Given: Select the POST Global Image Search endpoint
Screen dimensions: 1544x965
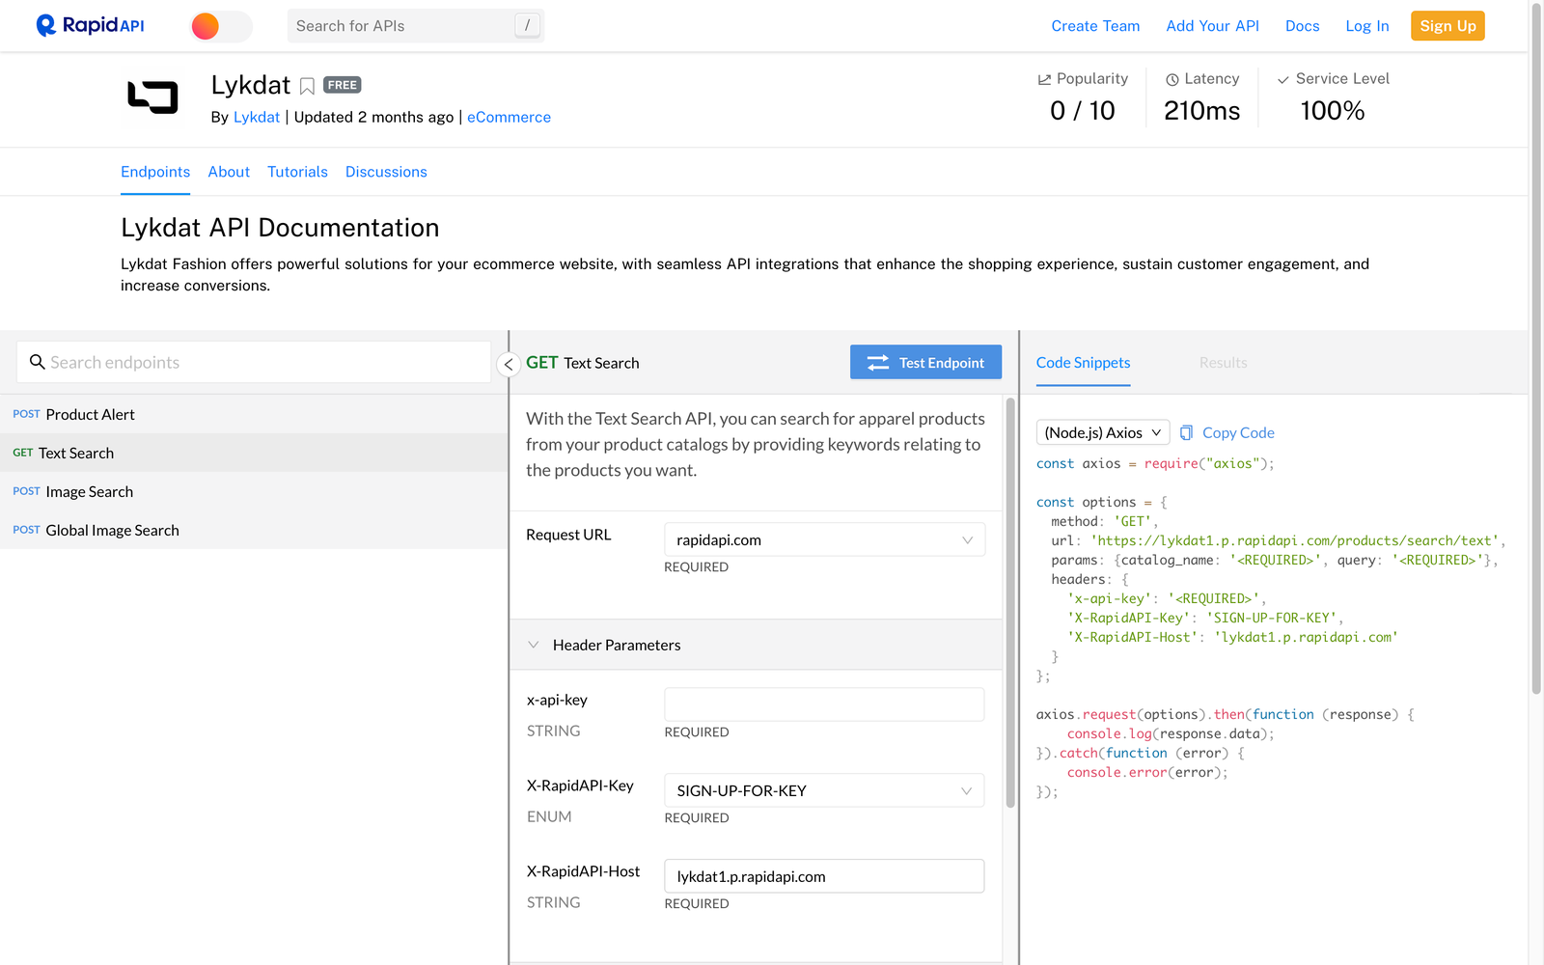Looking at the screenshot, I should [x=254, y=530].
